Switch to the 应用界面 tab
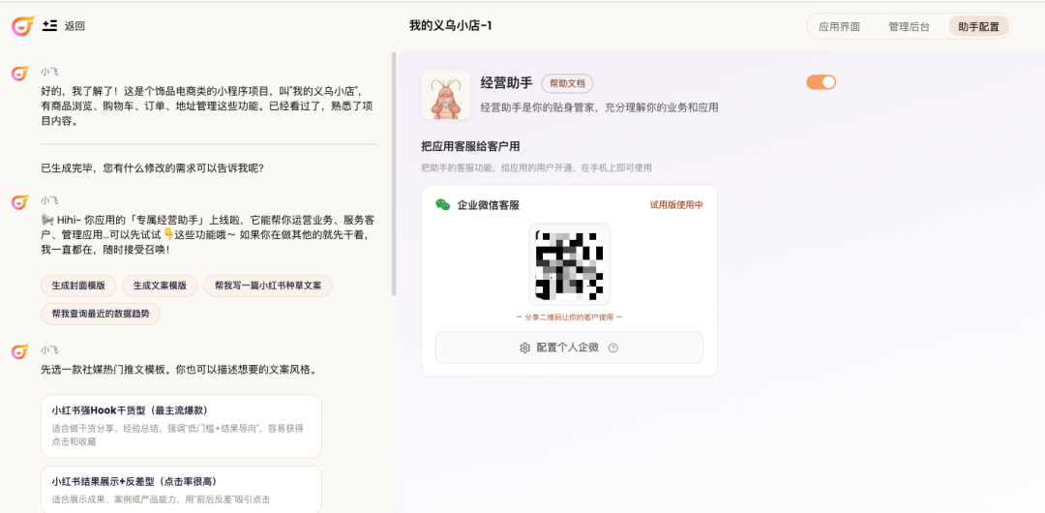Viewport: 1045px width, 513px height. click(x=839, y=27)
